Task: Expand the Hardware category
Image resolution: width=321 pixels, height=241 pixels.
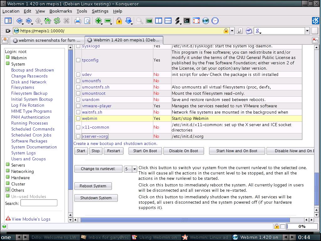Action: pyautogui.click(x=8, y=177)
